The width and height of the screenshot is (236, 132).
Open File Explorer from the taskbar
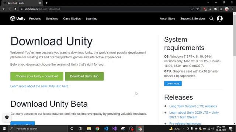(89, 129)
